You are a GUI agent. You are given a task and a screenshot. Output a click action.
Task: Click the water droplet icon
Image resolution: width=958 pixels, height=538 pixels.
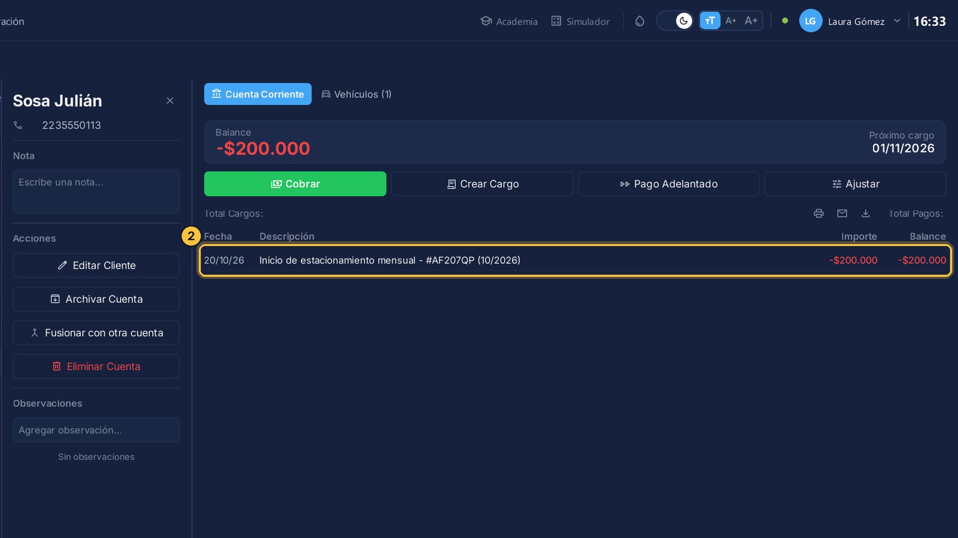pos(639,21)
